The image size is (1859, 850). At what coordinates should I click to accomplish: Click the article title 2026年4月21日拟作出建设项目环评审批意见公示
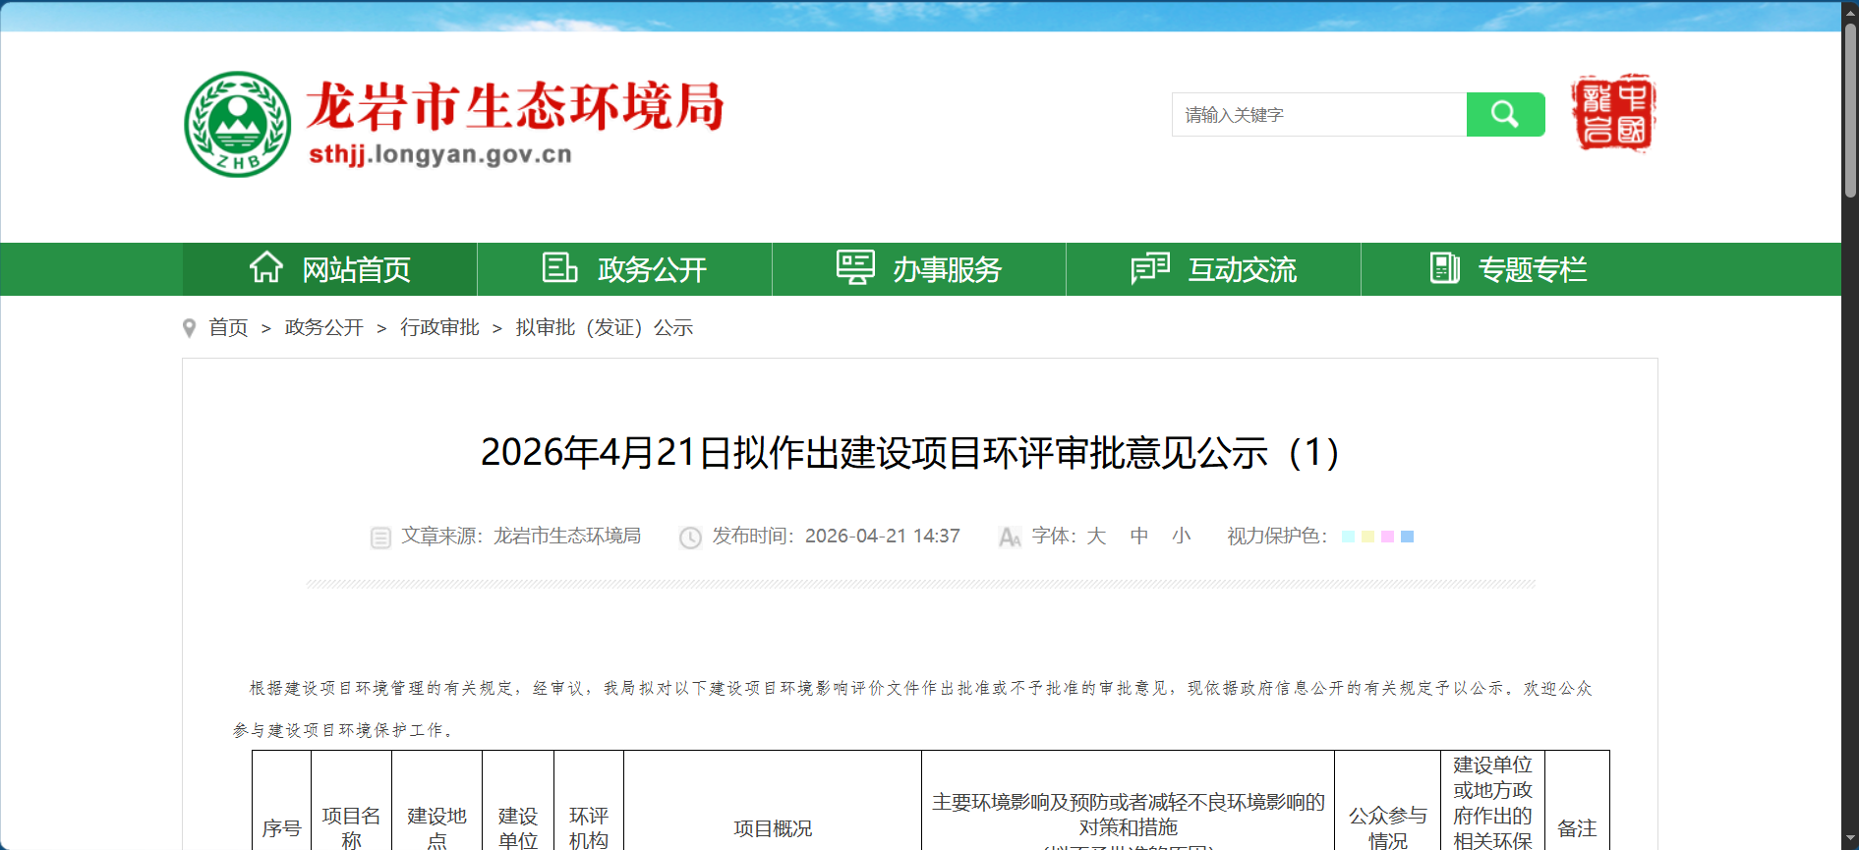pyautogui.click(x=910, y=453)
